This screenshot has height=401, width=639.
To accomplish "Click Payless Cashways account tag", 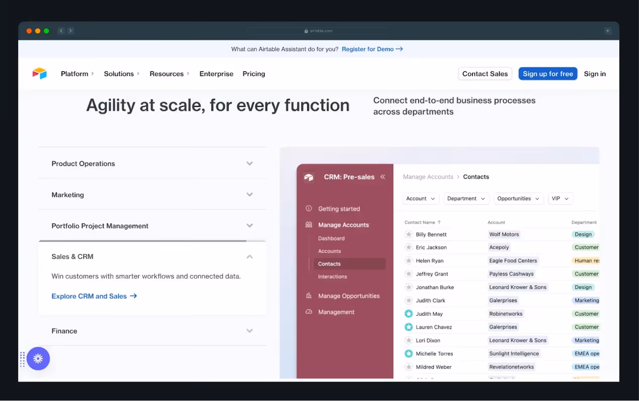I will tap(511, 274).
